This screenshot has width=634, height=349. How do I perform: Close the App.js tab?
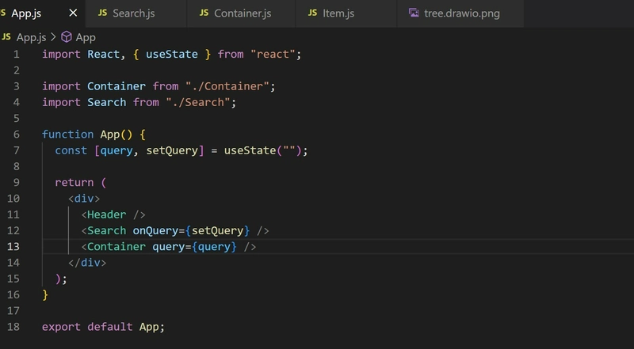click(73, 13)
